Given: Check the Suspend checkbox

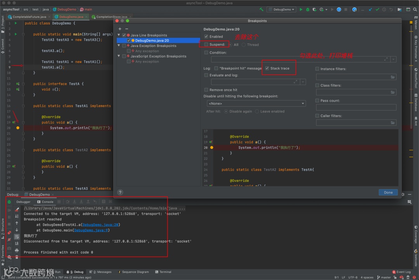Looking at the screenshot, I should click(206, 45).
